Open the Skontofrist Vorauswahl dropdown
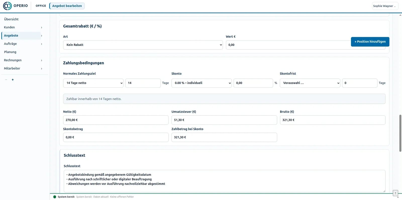 310,83
